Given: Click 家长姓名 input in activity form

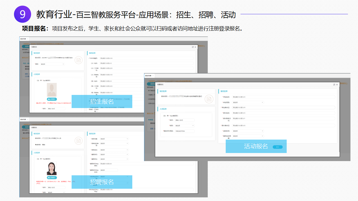Looking at the screenshot, I should point(284,113).
